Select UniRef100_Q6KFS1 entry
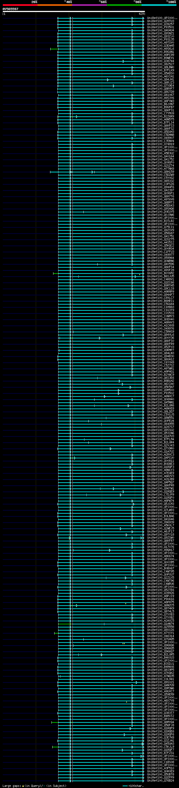 (x=161, y=110)
